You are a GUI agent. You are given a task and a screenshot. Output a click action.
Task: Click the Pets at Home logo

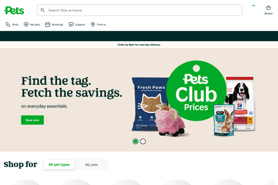pos(14,10)
